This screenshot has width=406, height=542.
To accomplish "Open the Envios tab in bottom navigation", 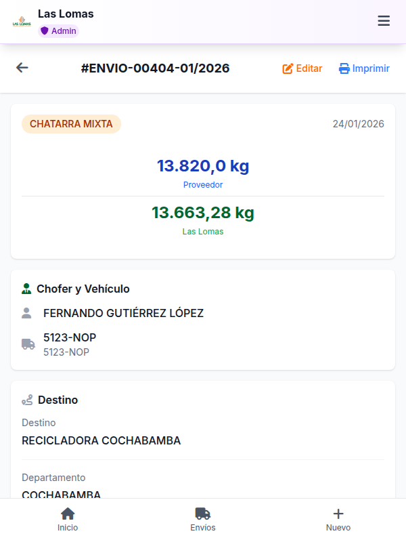I will point(203,519).
